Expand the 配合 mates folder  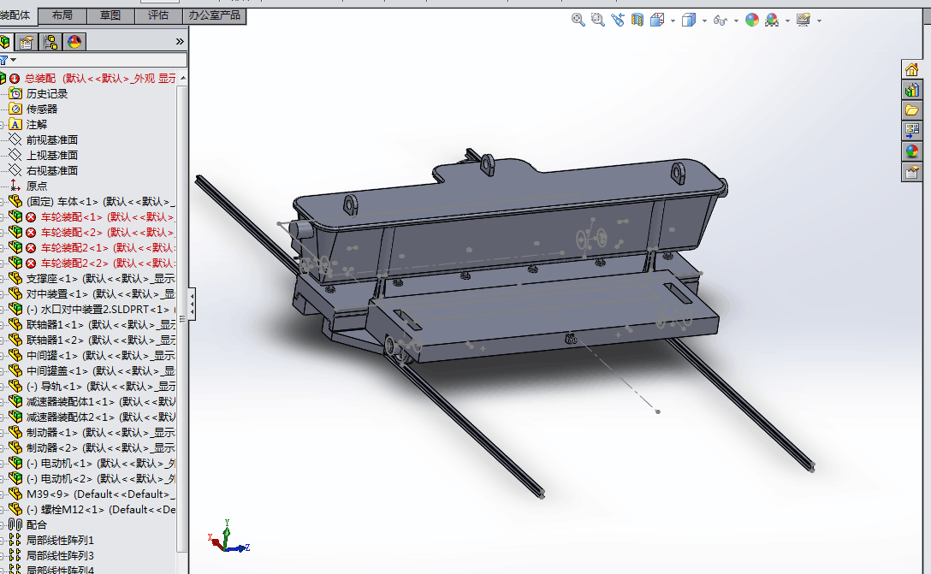click(x=2, y=524)
